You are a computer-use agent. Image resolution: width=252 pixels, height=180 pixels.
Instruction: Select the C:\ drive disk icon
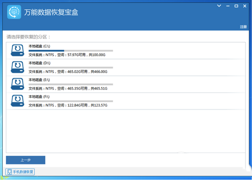[17, 50]
